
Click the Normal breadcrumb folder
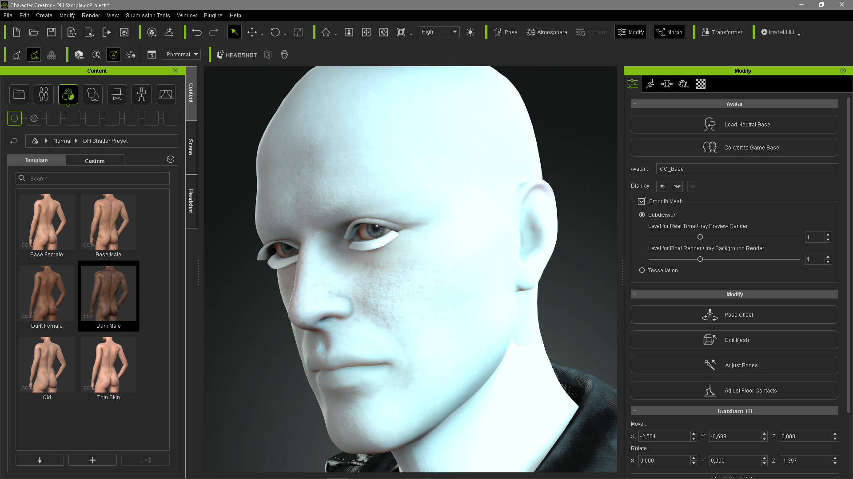click(62, 141)
